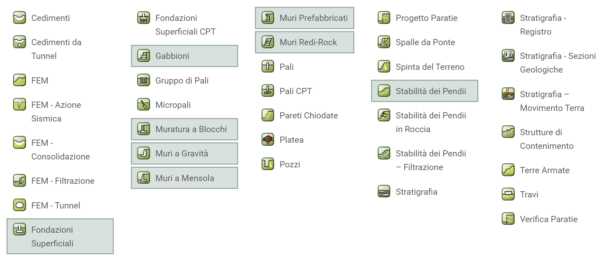Click the Stratigrafia layers icon

[x=384, y=191]
